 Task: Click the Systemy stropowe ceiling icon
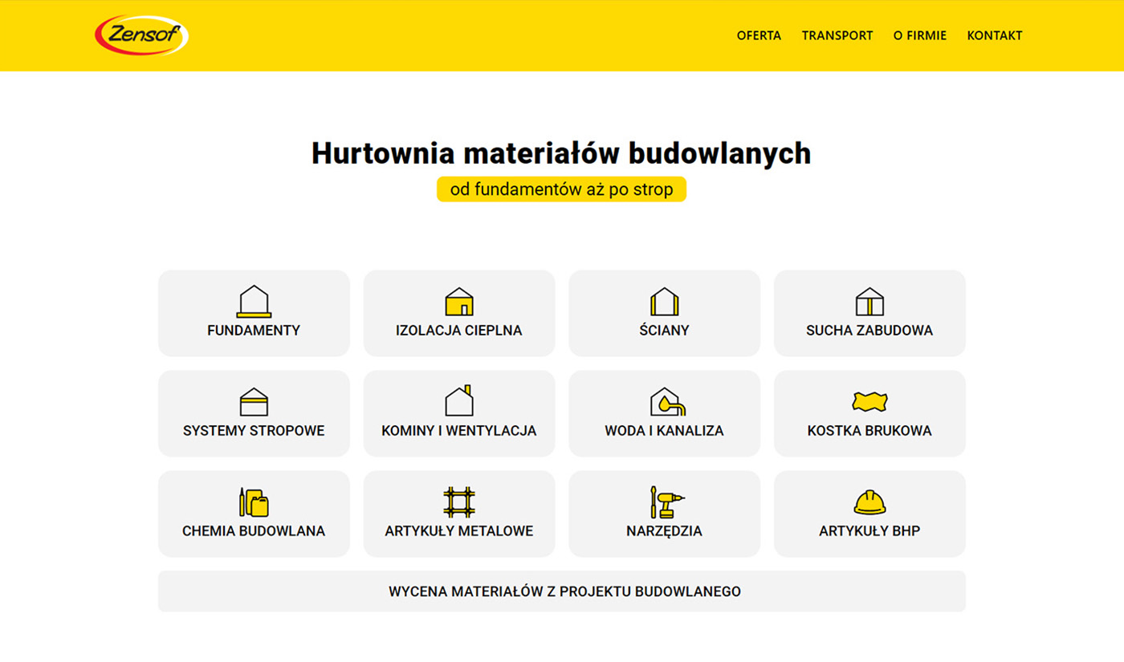pos(254,402)
